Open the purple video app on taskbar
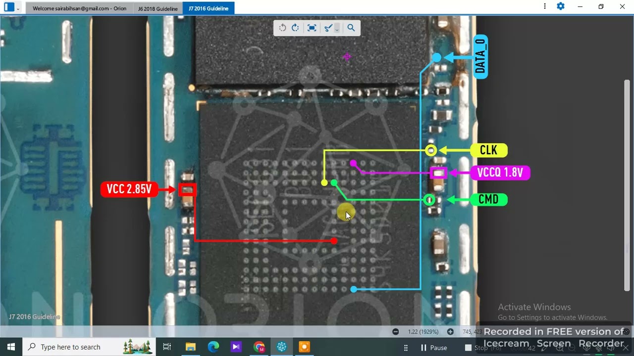Screen dimensions: 634x356 pos(236,347)
